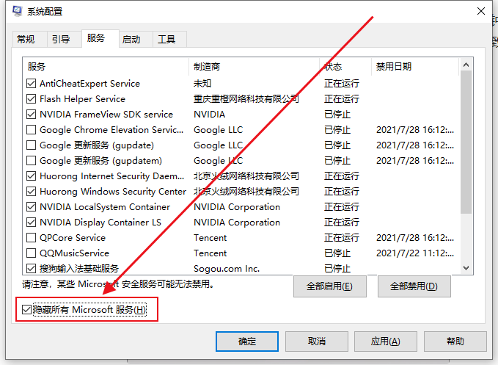Select Google Chrome Elevation Service name
This screenshot has width=498, height=365.
111,130
